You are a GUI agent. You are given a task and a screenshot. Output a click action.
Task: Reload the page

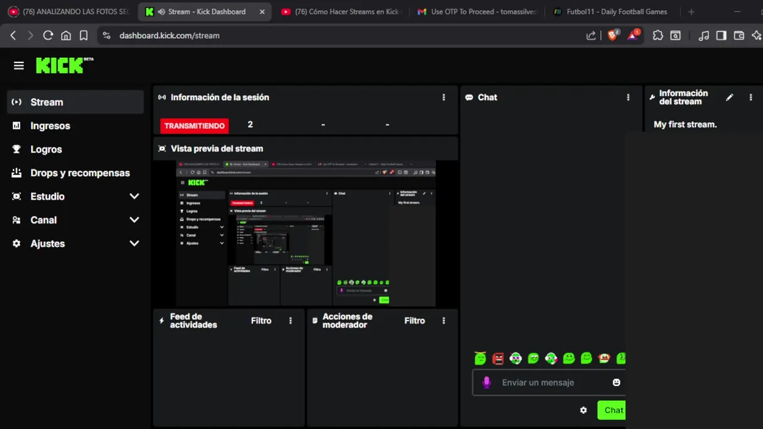(48, 36)
